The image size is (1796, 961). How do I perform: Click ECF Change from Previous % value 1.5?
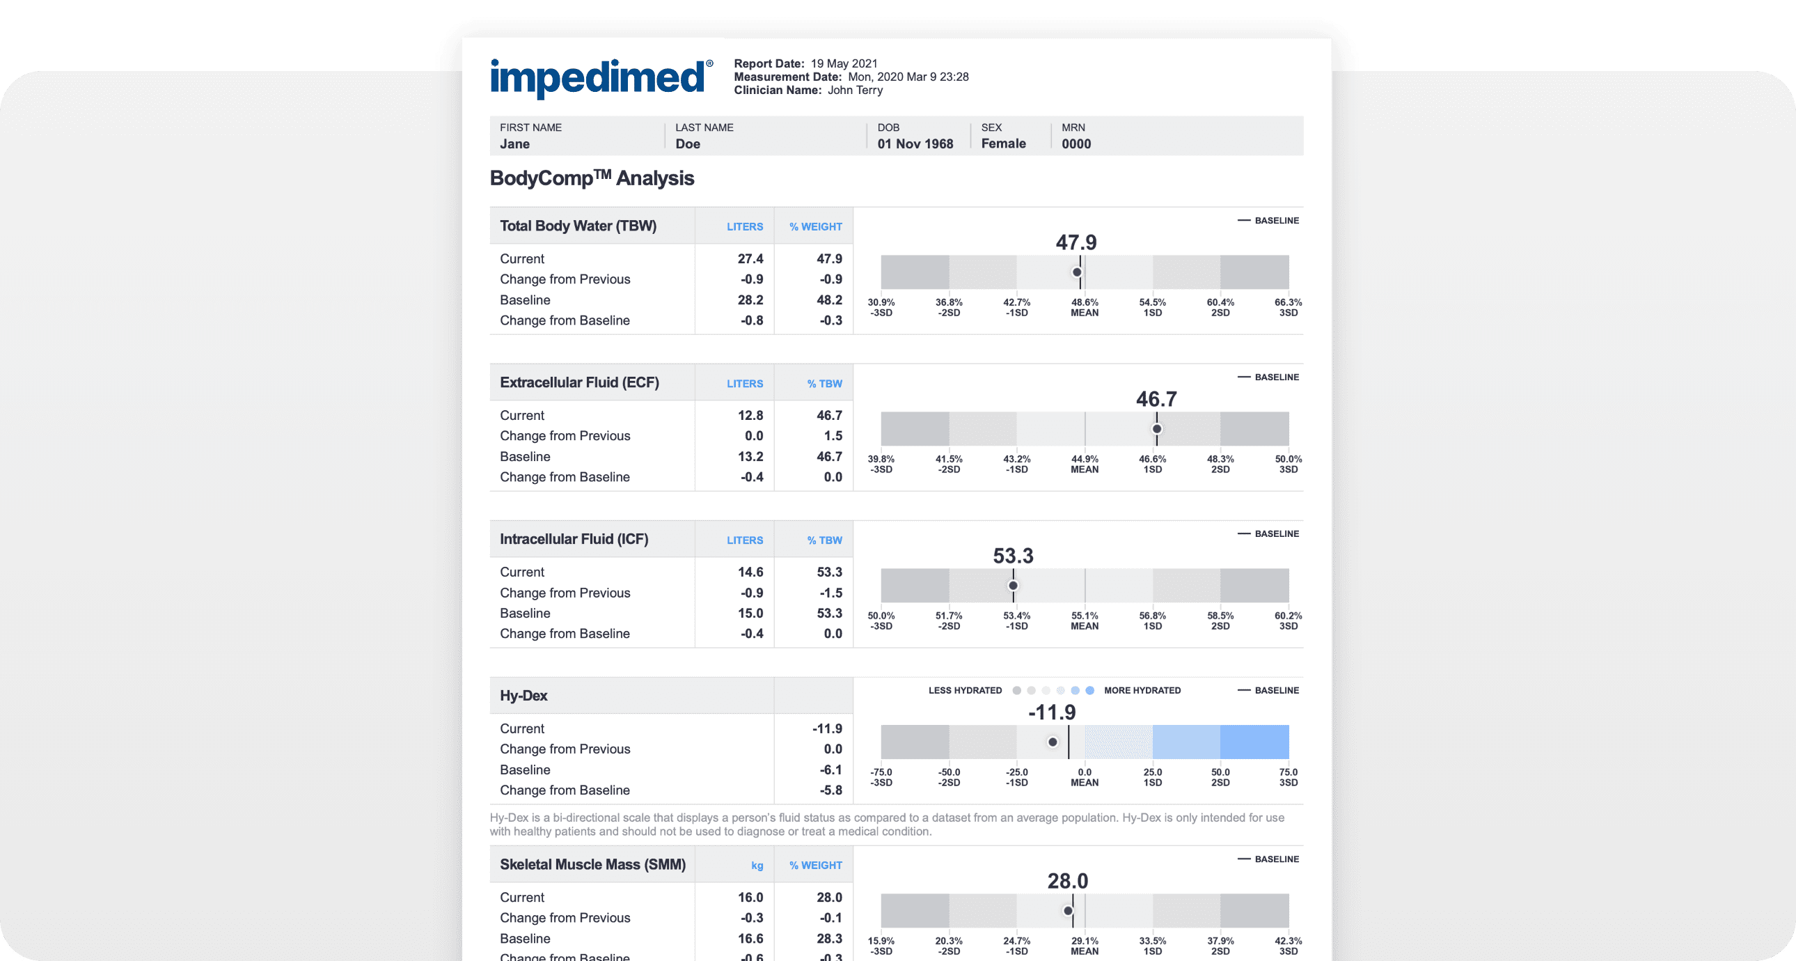[x=833, y=436]
